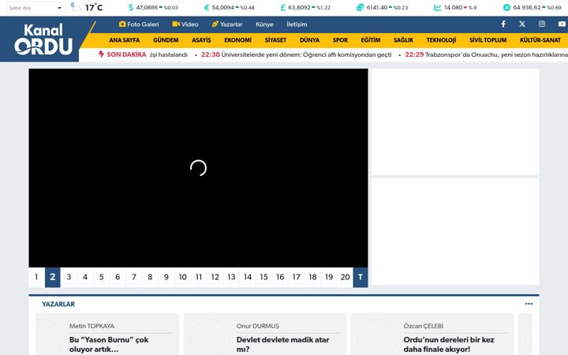The width and height of the screenshot is (568, 355).
Task: Open the SİVİL TOPLUM menu item
Action: [x=488, y=40]
